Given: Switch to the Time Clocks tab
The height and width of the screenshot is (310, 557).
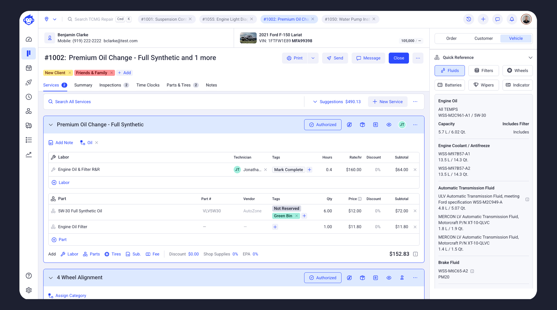Looking at the screenshot, I should 148,85.
